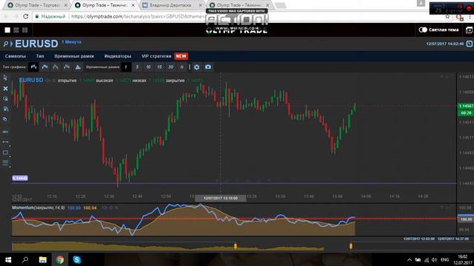
Task: Open the Тип menu
Action: [40, 56]
